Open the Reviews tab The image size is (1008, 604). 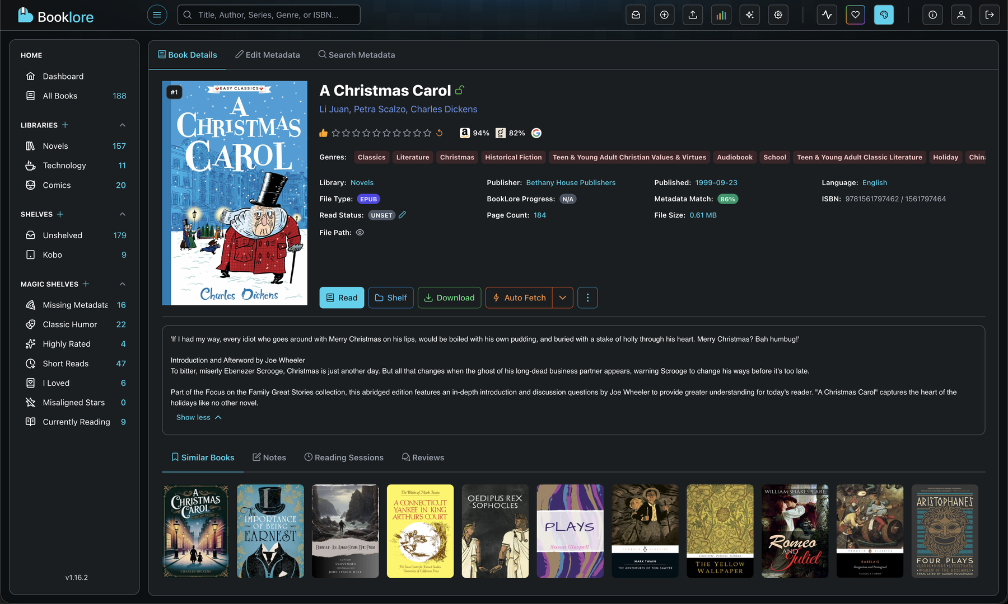[x=423, y=457]
